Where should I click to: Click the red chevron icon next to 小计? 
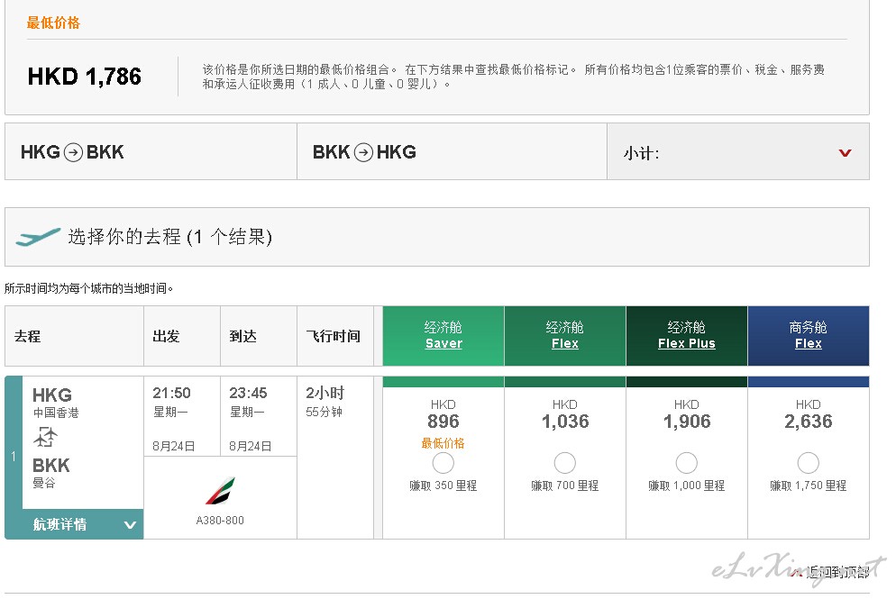(x=845, y=153)
